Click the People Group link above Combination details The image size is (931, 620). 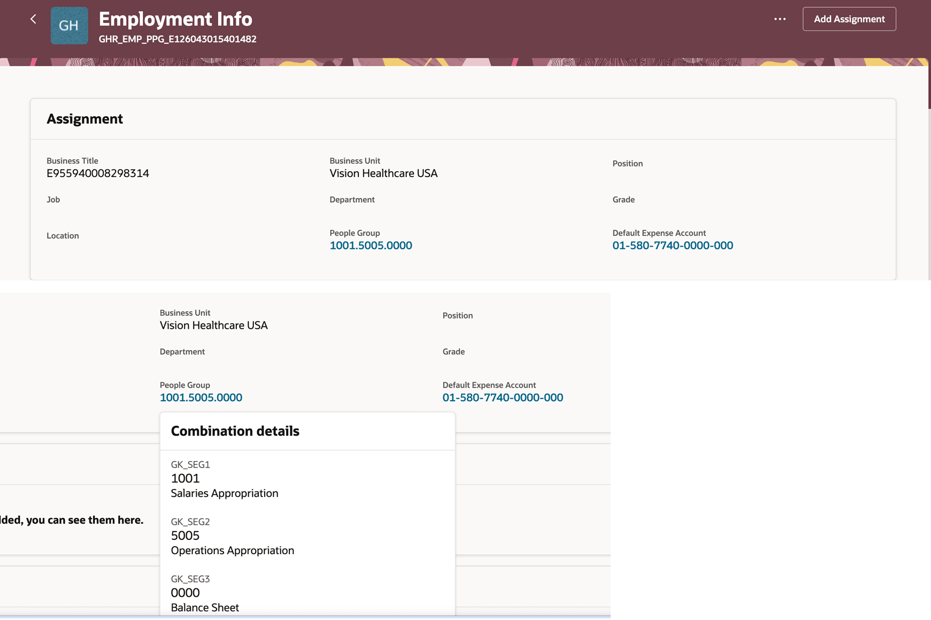pyautogui.click(x=201, y=397)
